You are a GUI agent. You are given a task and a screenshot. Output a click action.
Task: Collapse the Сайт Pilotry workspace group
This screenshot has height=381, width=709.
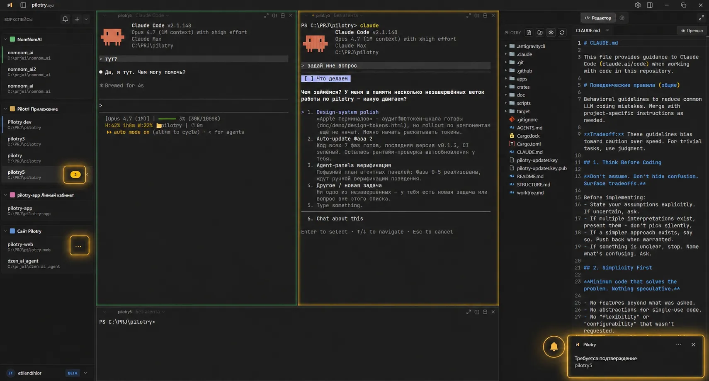coord(5,231)
